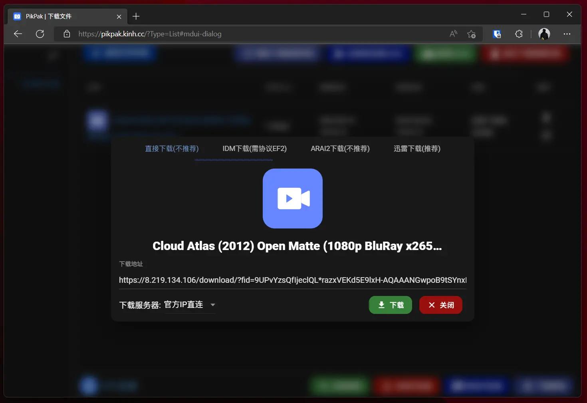Reload the PikPak page
The image size is (587, 403).
(x=40, y=34)
